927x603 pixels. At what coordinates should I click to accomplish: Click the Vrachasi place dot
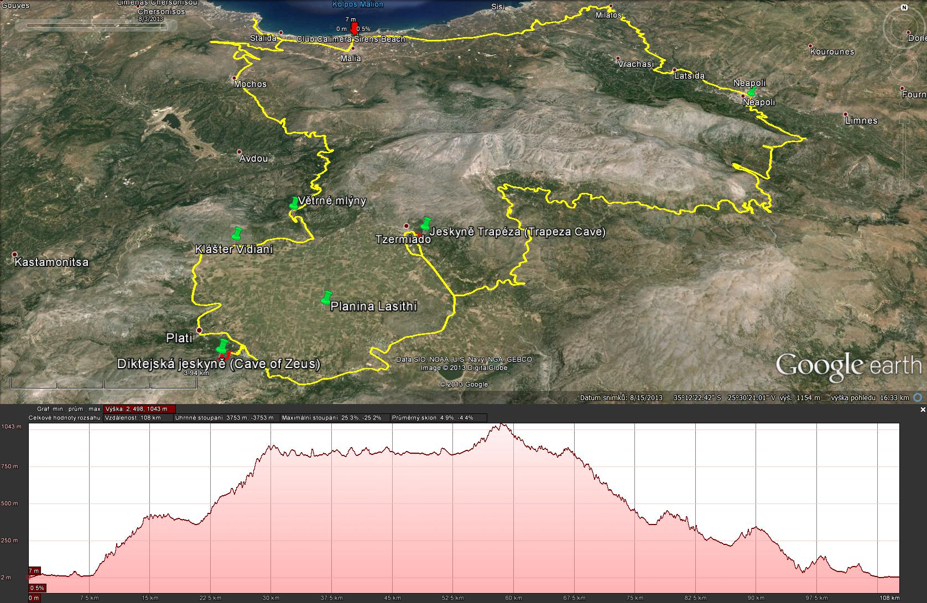click(x=618, y=57)
